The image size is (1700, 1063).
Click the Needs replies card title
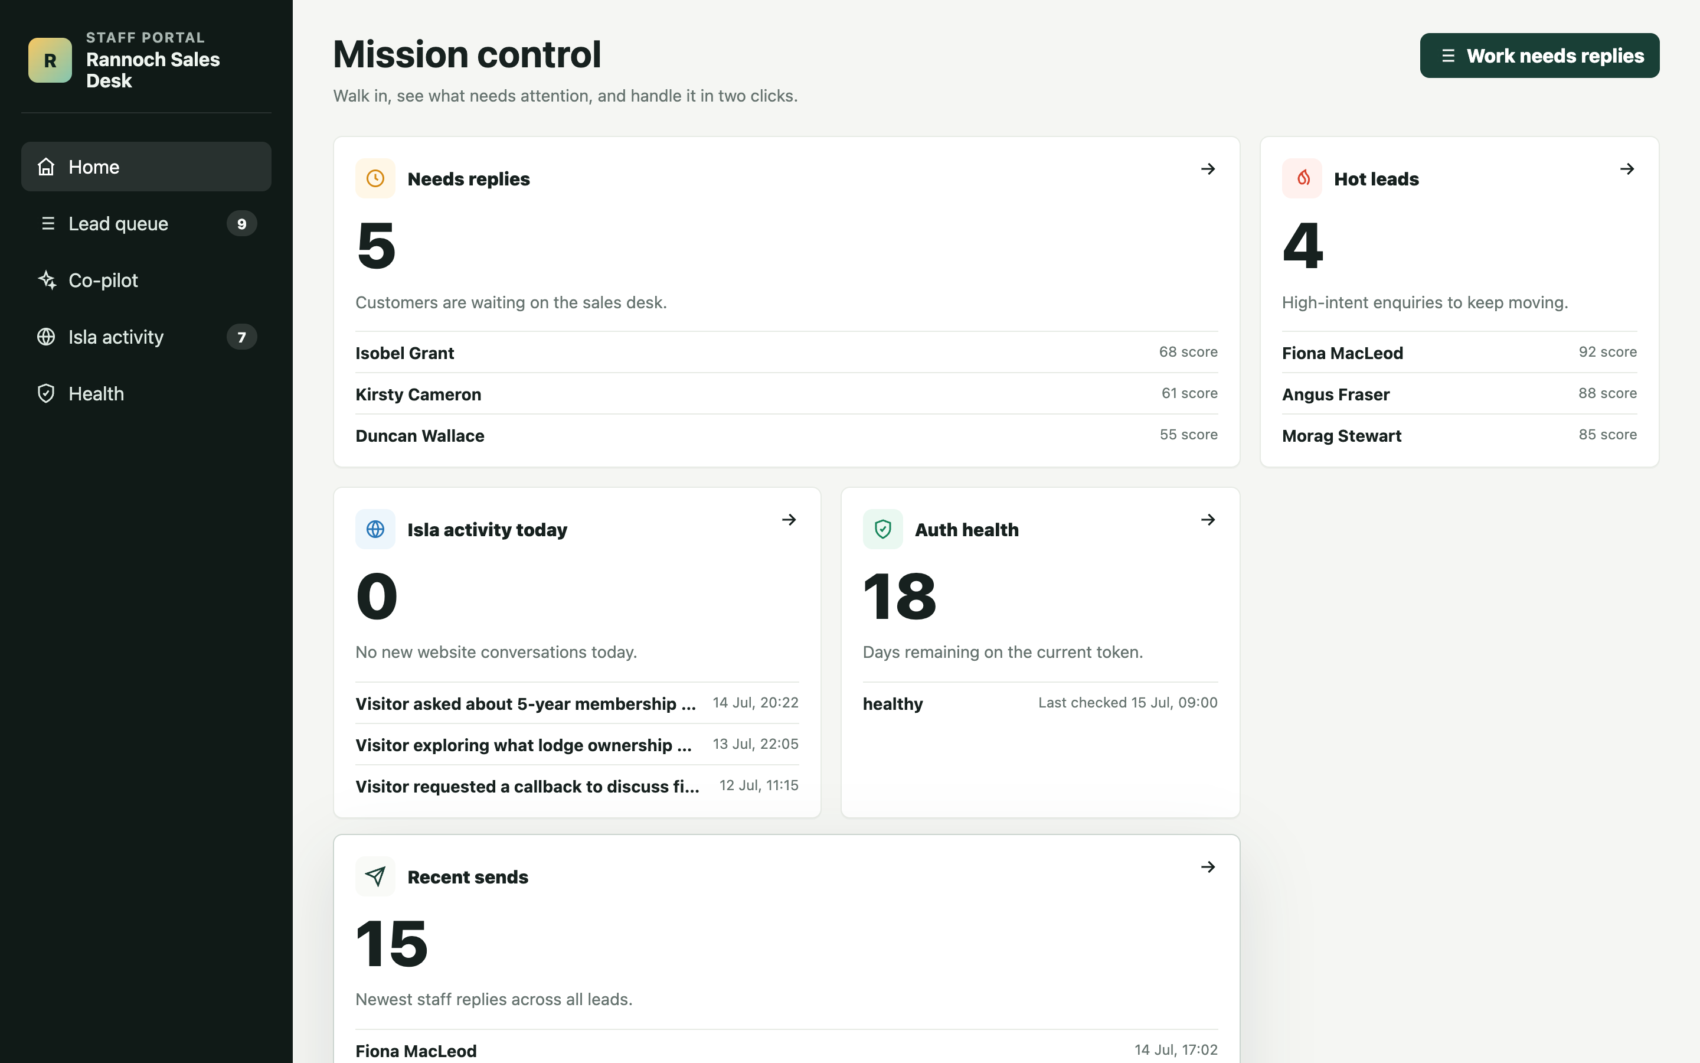[469, 178]
